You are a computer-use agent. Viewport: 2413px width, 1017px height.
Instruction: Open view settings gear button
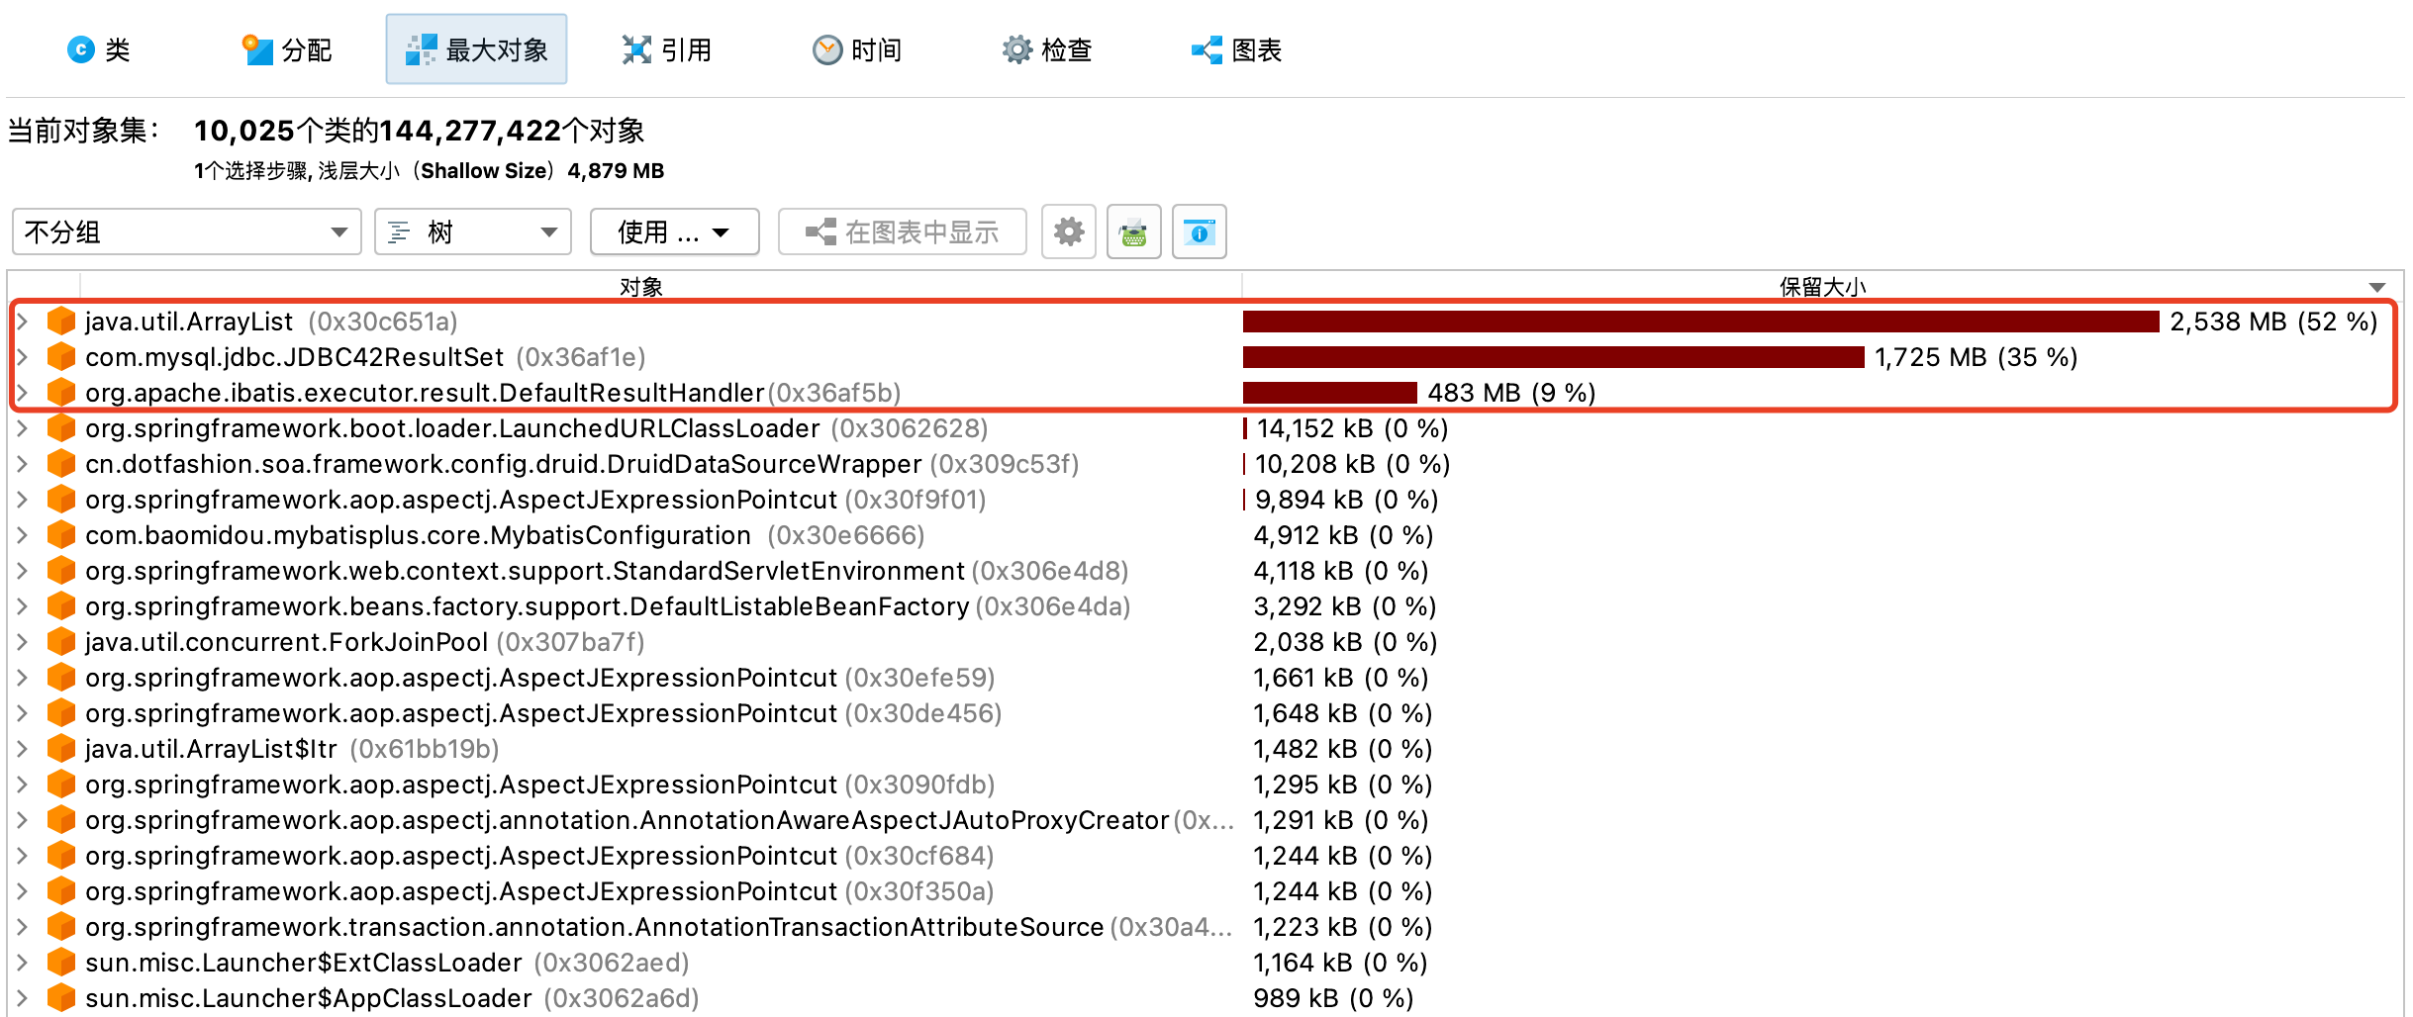[1068, 231]
